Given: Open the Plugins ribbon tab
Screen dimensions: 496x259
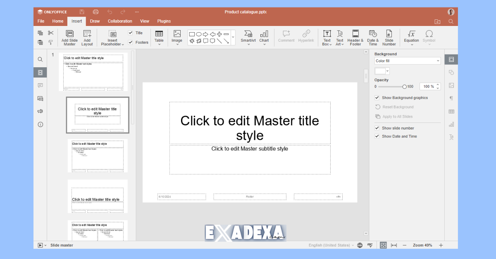Looking at the screenshot, I should tap(164, 21).
